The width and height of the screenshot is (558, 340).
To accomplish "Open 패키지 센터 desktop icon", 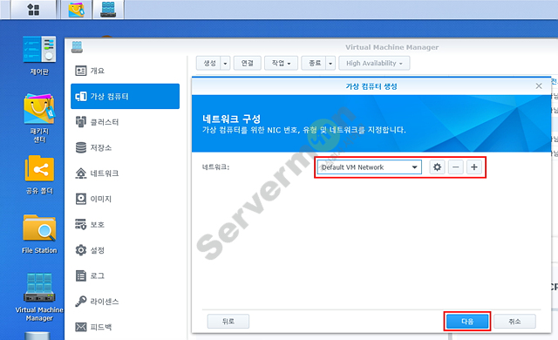I will click(x=39, y=118).
